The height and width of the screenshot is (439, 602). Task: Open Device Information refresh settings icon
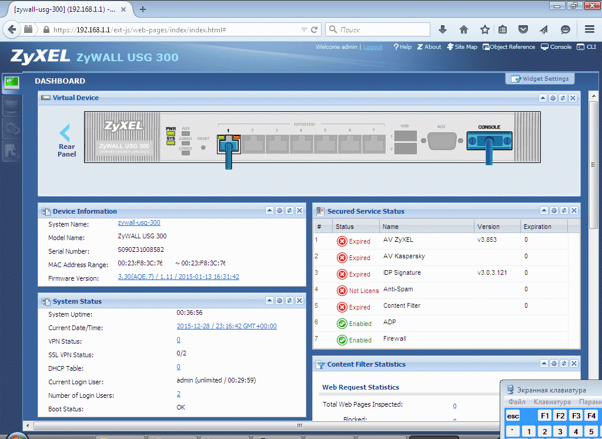click(279, 210)
